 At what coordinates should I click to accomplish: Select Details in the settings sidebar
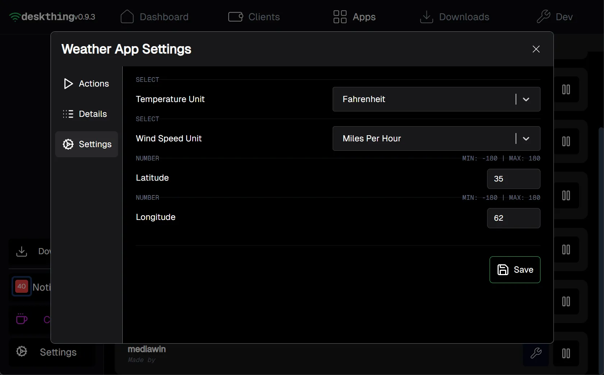point(87,114)
